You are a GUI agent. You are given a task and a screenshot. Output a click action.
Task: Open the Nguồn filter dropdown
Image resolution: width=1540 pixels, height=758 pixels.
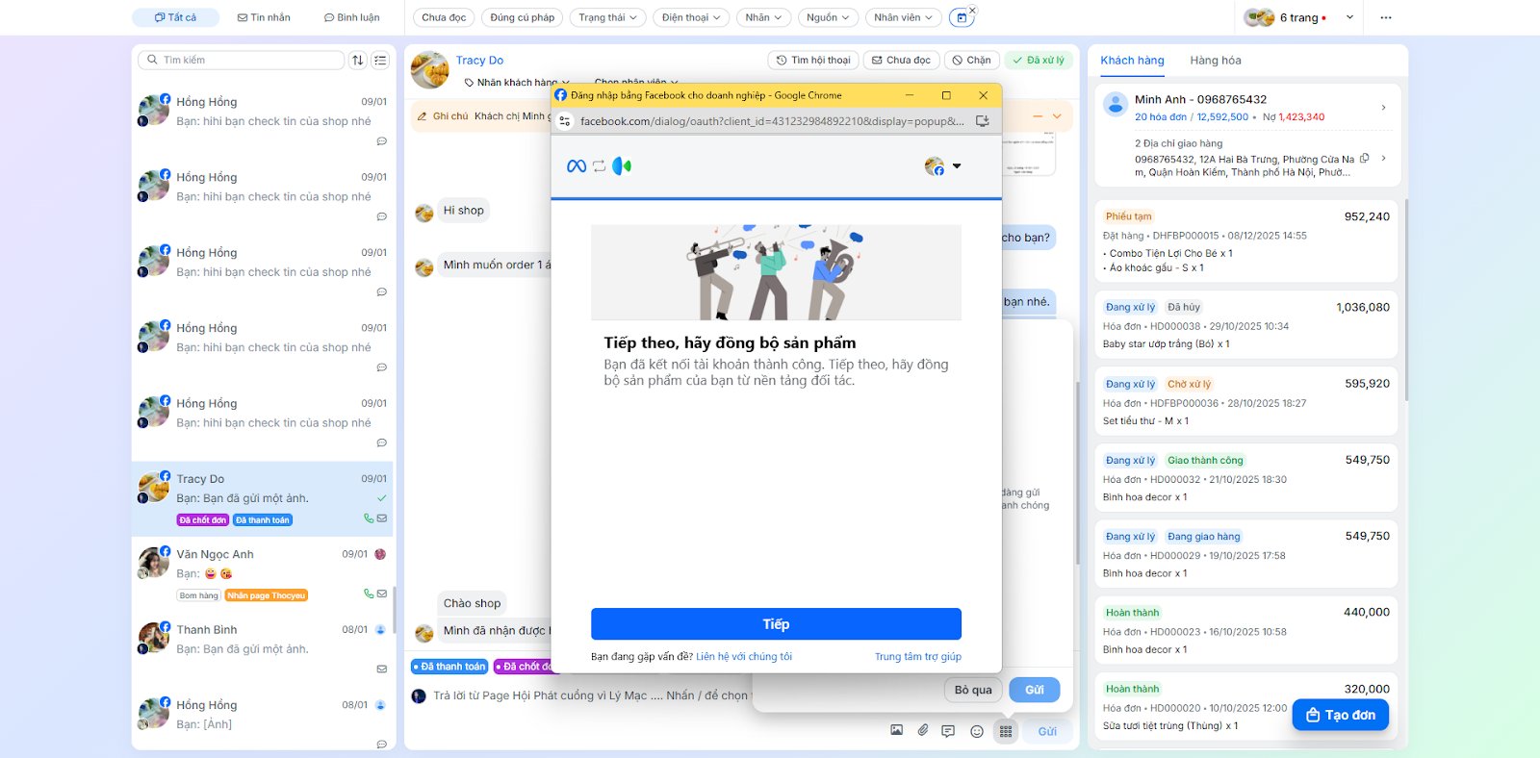pyautogui.click(x=828, y=17)
